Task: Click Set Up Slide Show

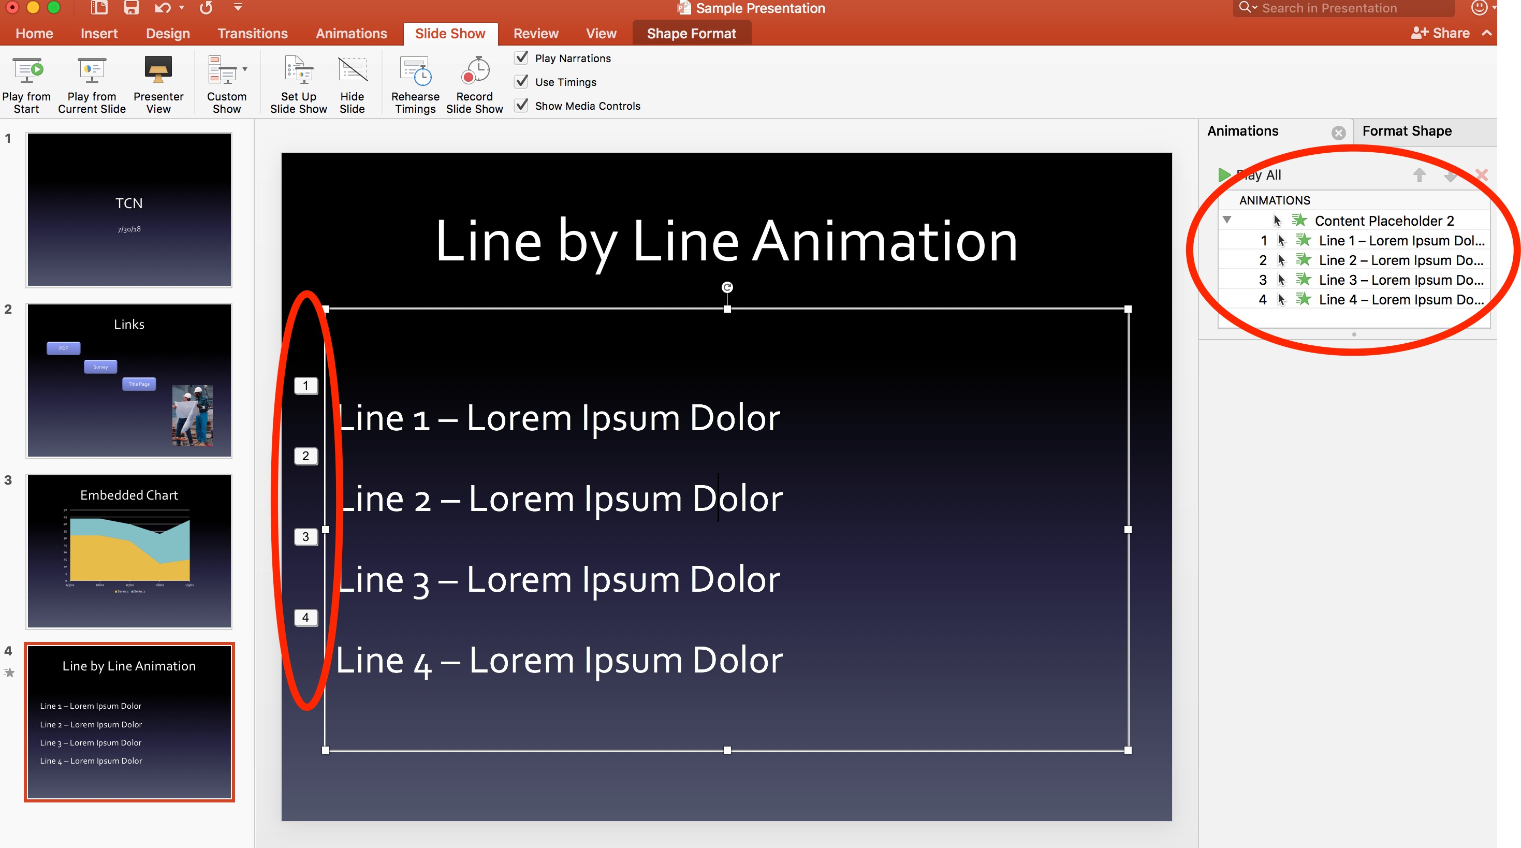Action: 298,83
